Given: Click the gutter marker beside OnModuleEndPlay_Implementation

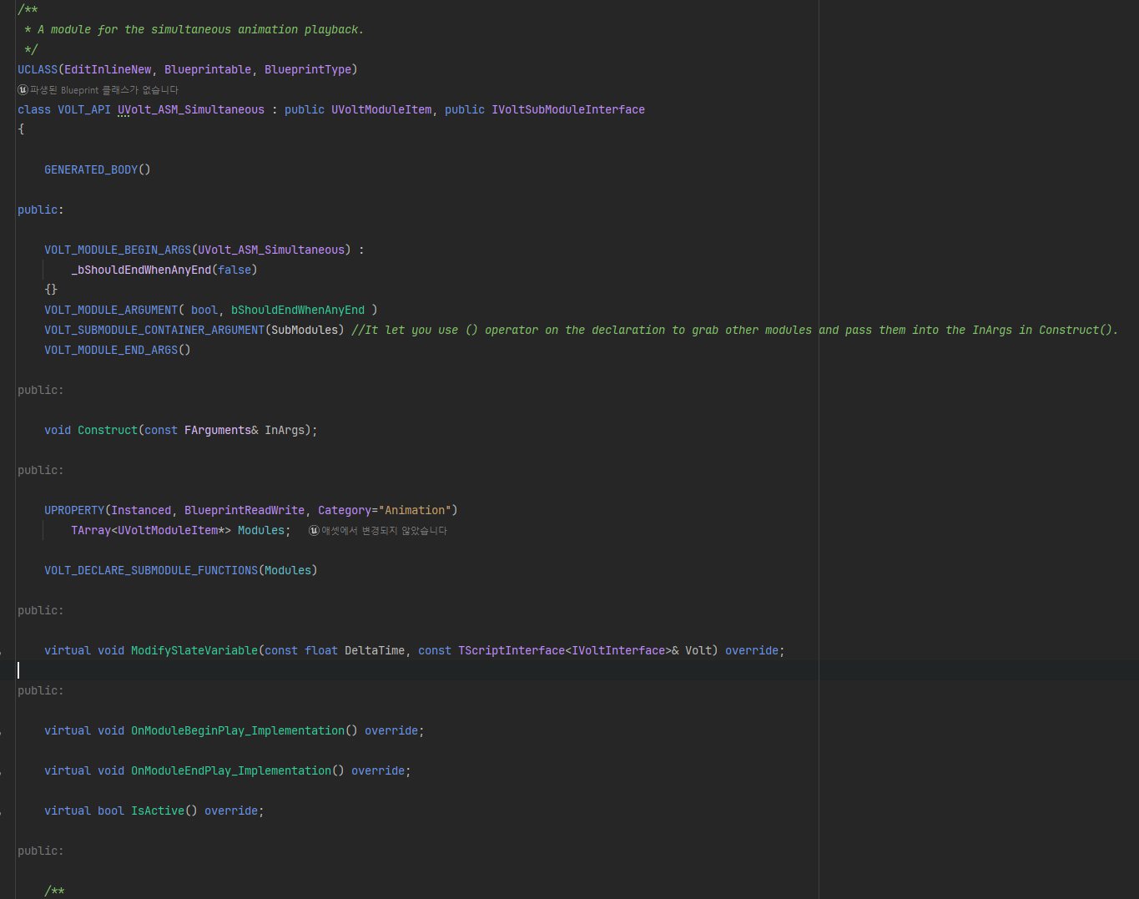Looking at the screenshot, I should [2, 772].
